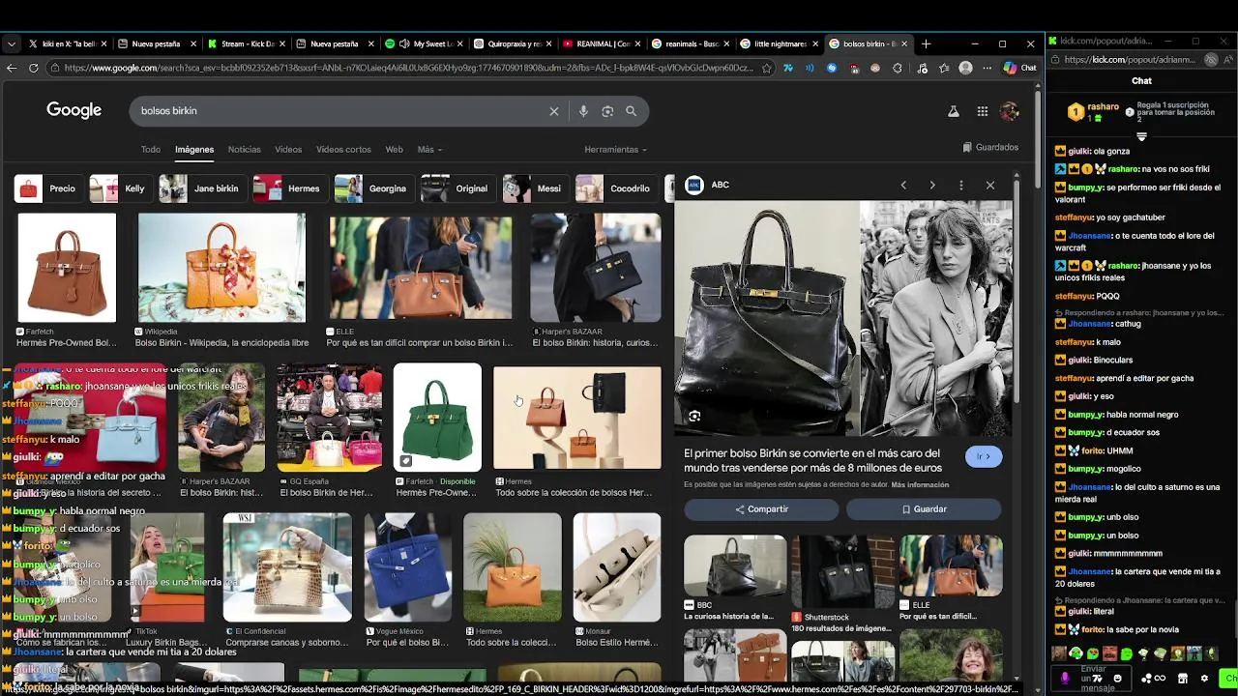Open Google Search Labs flask icon

pyautogui.click(x=953, y=111)
